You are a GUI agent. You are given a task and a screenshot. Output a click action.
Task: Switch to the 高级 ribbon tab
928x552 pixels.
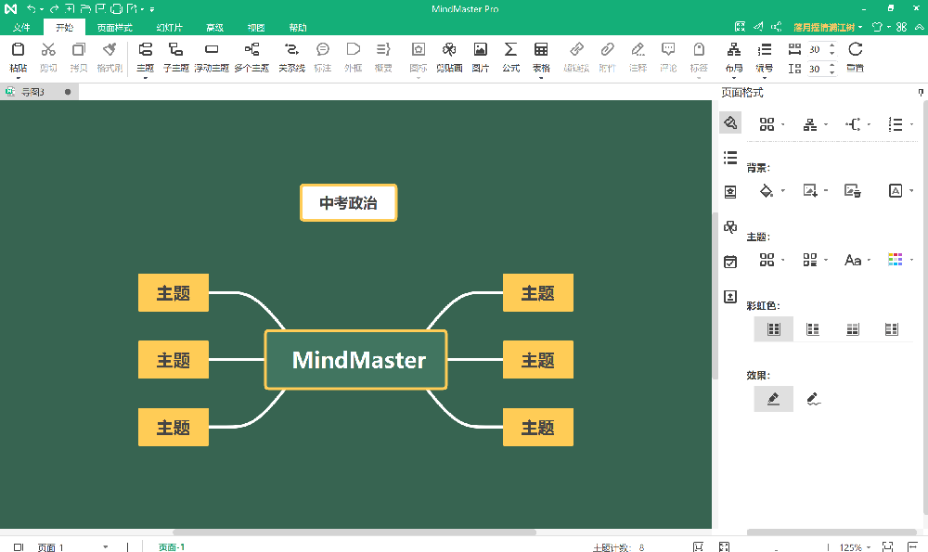point(214,27)
